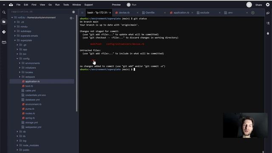Viewport: 272px width, 153px height.
Task: Open the Environment file tree panel icon
Action: (x=4, y=22)
